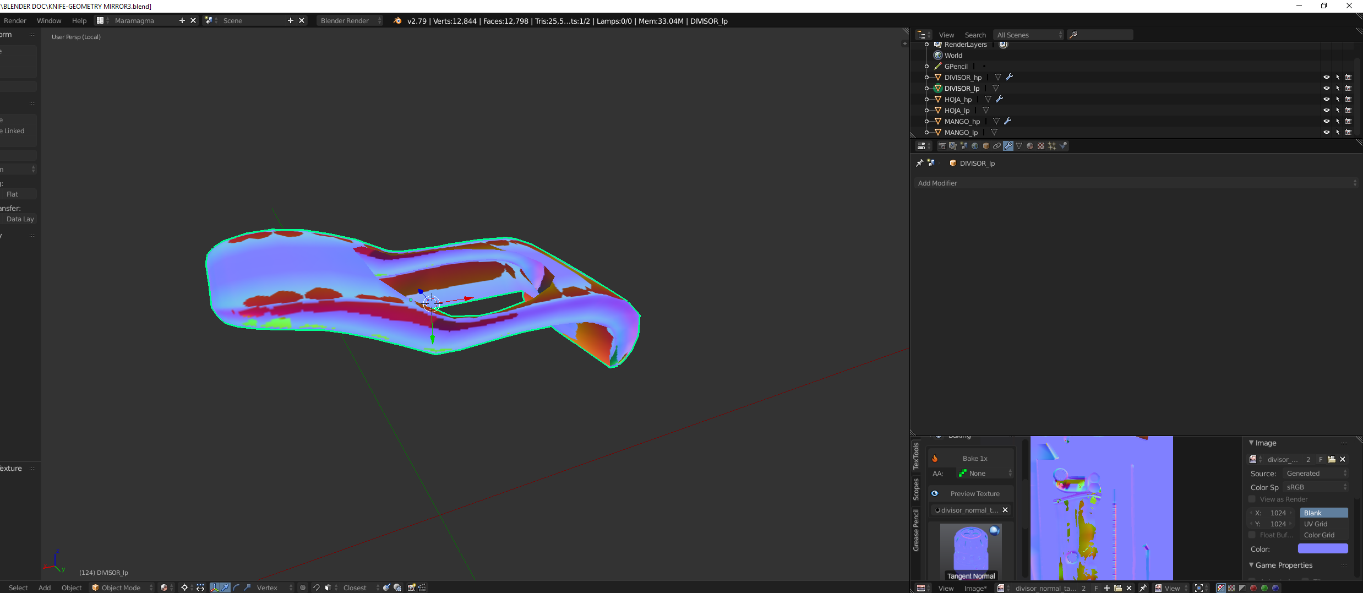This screenshot has height=593, width=1363.
Task: Select the rotate manipulator arc icon
Action: click(x=236, y=587)
